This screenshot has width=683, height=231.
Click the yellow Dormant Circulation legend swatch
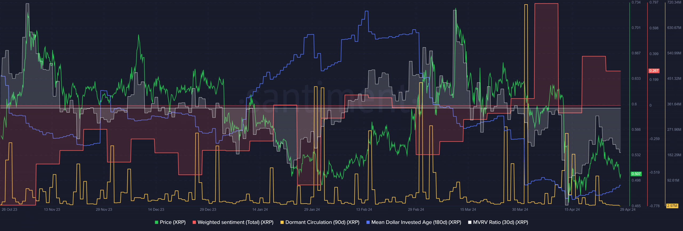click(282, 222)
